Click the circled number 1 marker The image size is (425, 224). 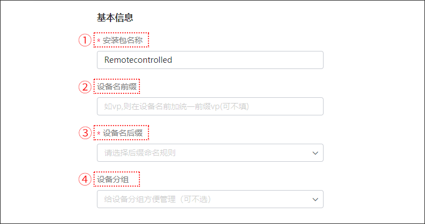[85, 40]
